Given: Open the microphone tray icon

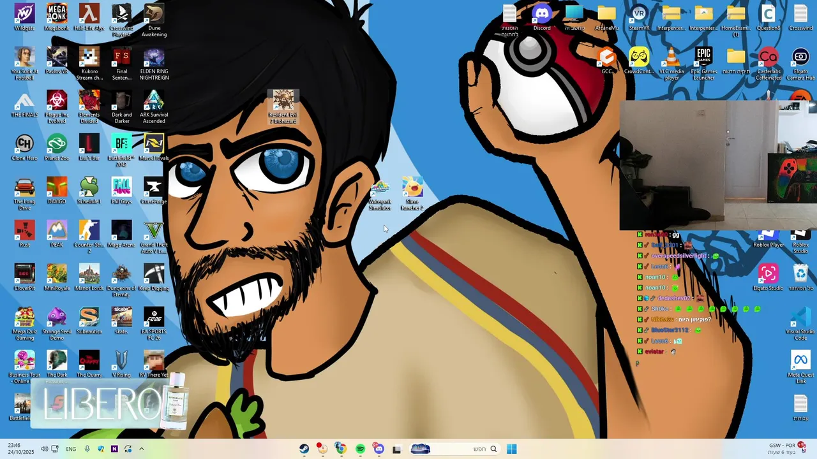Looking at the screenshot, I should [x=87, y=449].
